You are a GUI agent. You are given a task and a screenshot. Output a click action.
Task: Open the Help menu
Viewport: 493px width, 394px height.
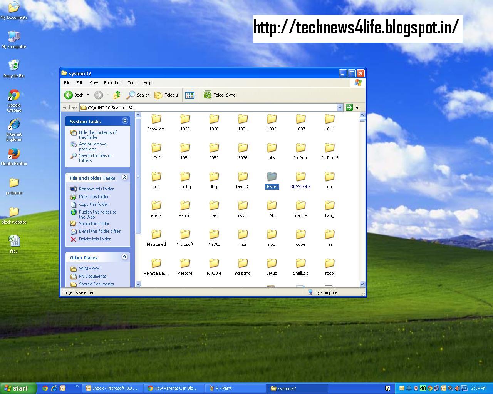[148, 83]
